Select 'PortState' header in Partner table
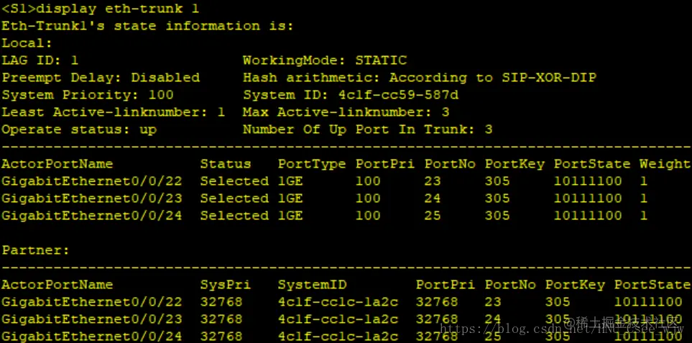Screen dimensions: 692x343 click(x=652, y=285)
